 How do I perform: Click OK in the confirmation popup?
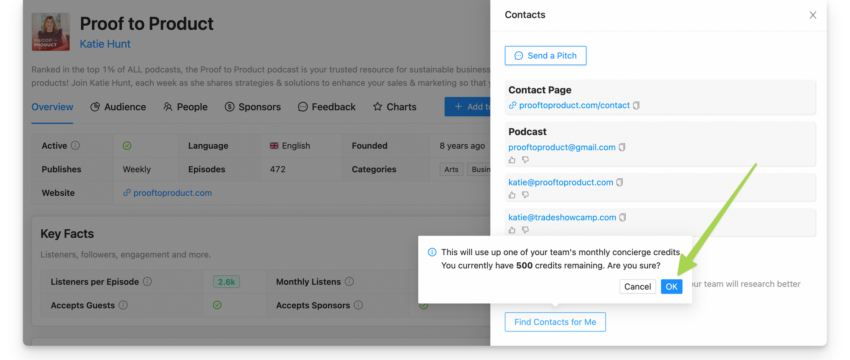(671, 287)
